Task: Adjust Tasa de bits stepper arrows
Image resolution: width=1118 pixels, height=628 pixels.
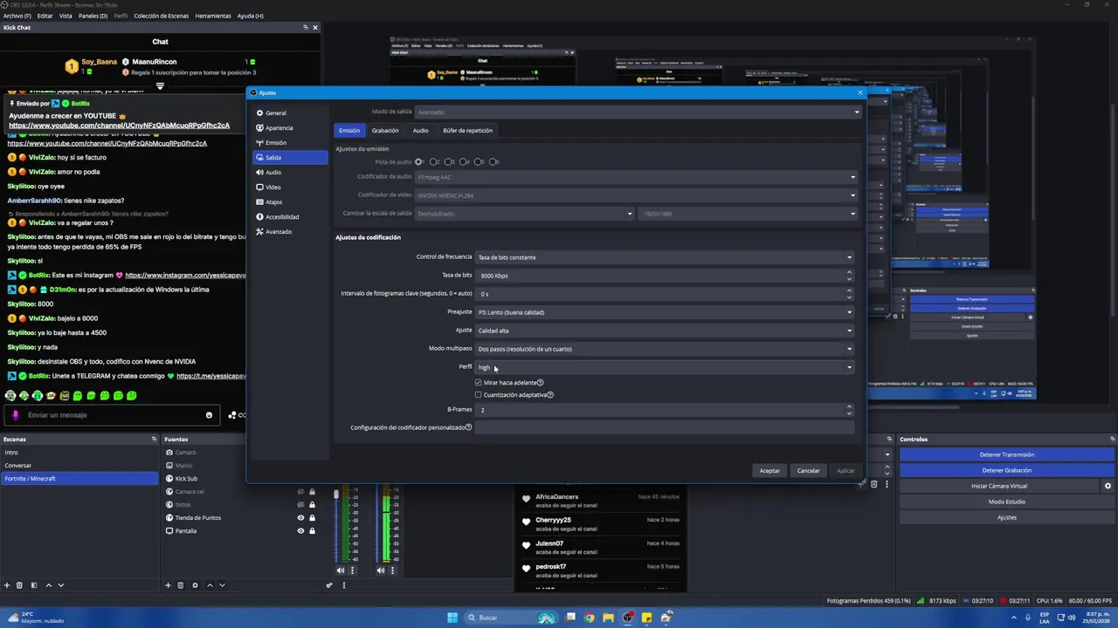Action: click(x=849, y=276)
